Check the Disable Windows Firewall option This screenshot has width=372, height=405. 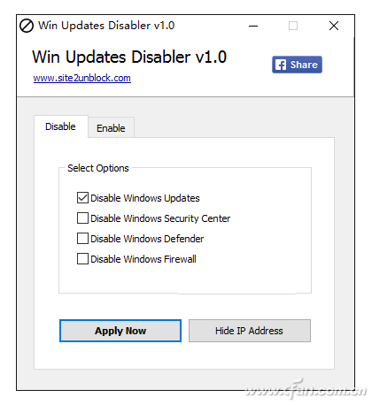(x=82, y=259)
